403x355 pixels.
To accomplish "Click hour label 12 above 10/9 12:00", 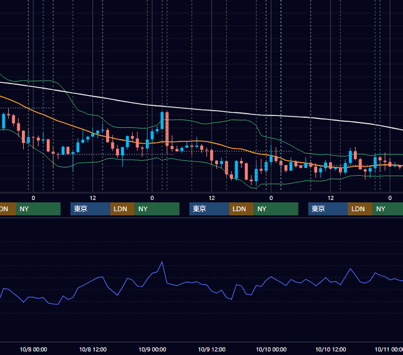I will (x=212, y=198).
